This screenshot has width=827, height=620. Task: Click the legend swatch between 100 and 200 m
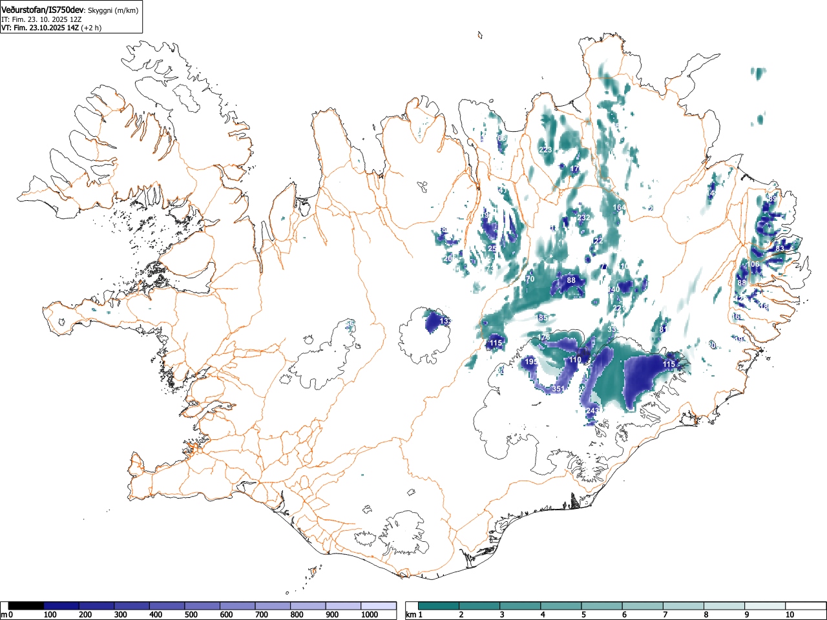[61, 606]
